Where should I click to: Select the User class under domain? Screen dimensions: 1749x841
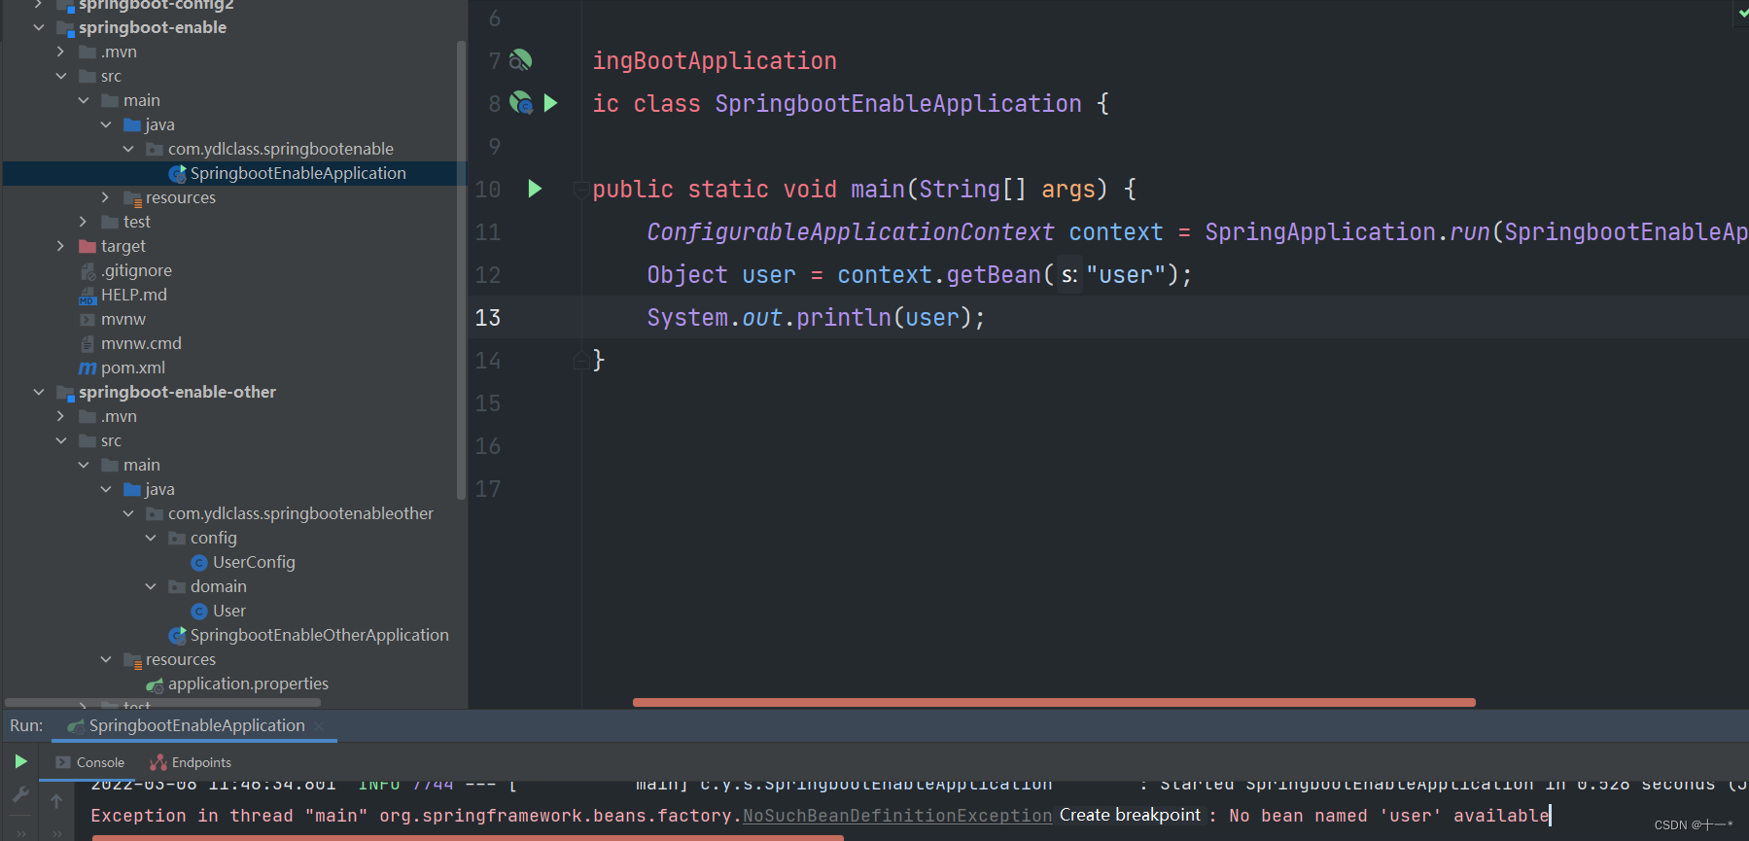coord(229,611)
